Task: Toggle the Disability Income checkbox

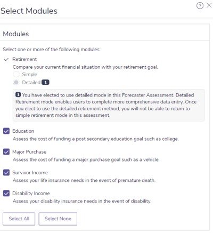Action: (6, 194)
